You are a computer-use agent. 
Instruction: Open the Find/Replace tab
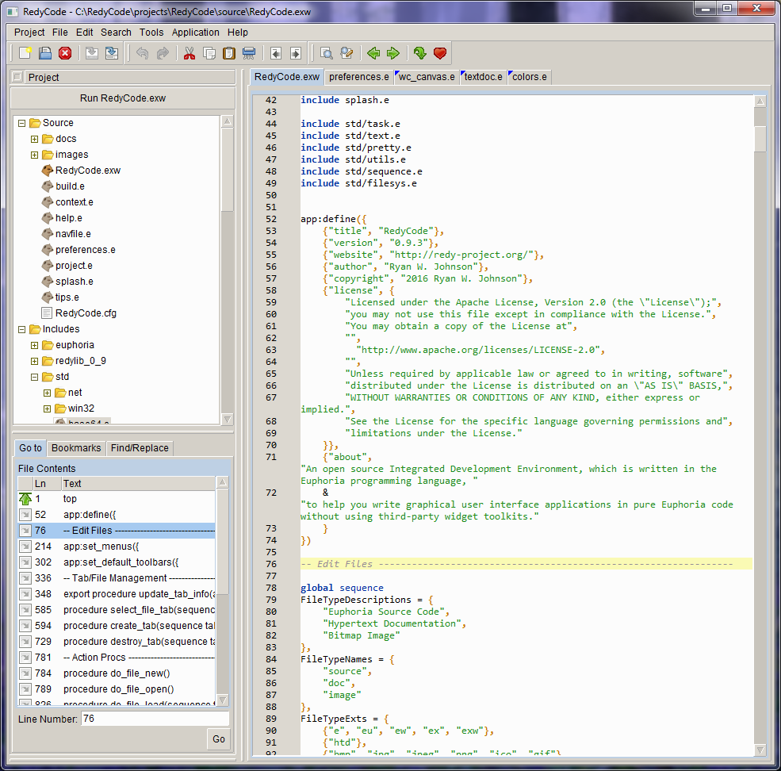point(140,448)
